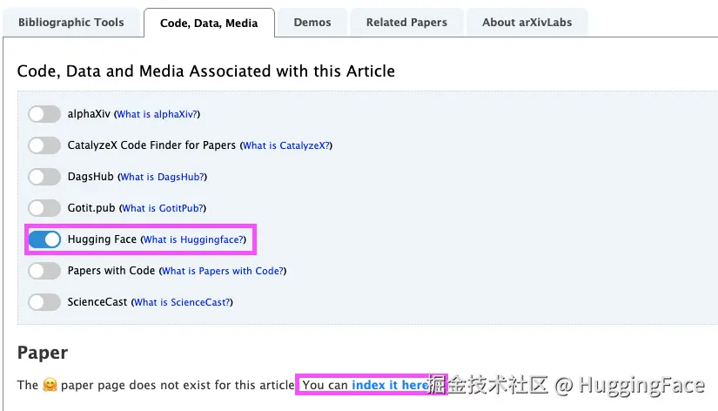
Task: Turn on the ScienceCast toggle
Action: point(44,302)
